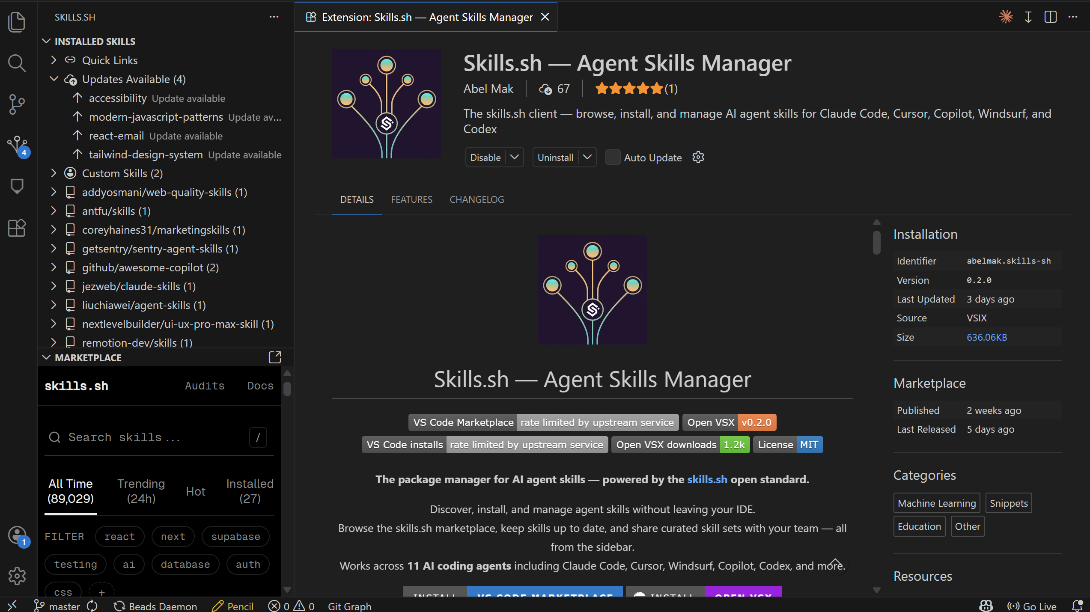
Task: Expand addyosmani/web-quality-skills group
Action: click(54, 192)
